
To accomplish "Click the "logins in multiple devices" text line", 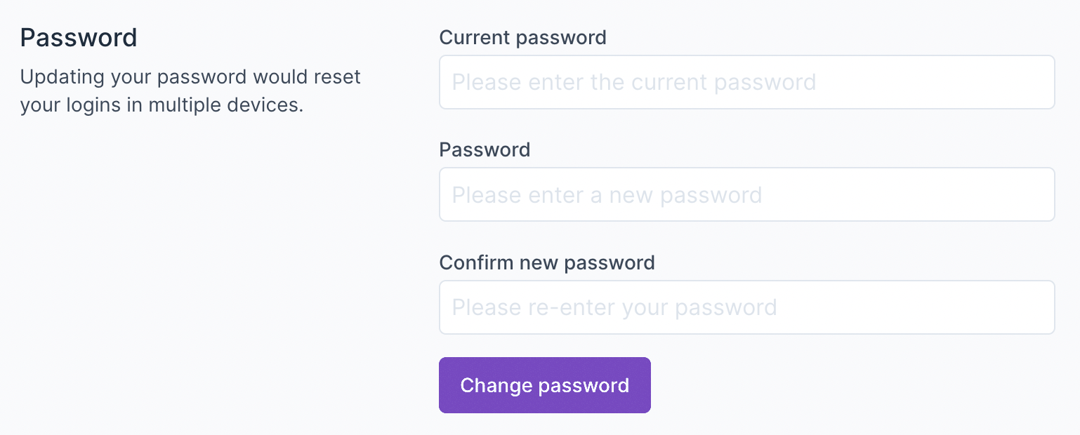I will coord(162,105).
